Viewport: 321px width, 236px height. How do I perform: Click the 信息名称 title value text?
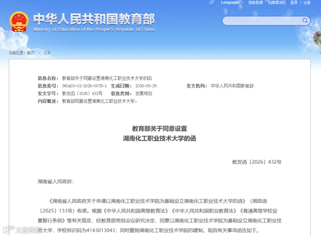[x=107, y=78]
